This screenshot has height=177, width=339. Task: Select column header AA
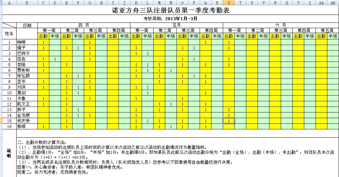click(x=321, y=3)
